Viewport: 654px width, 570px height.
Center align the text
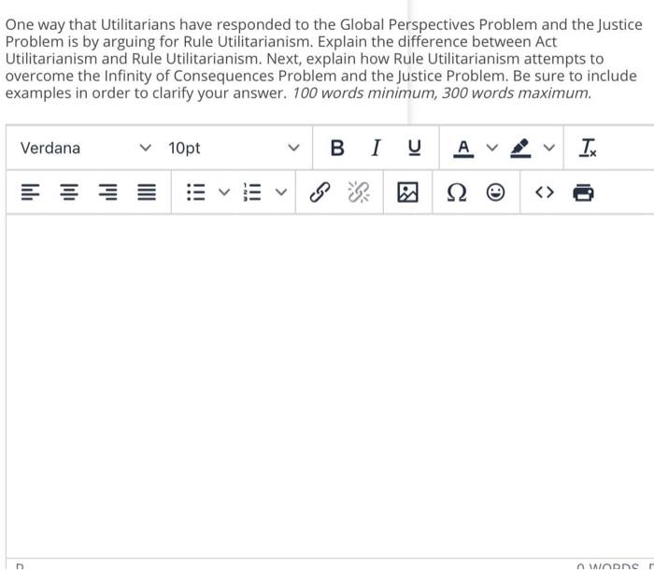click(x=69, y=192)
